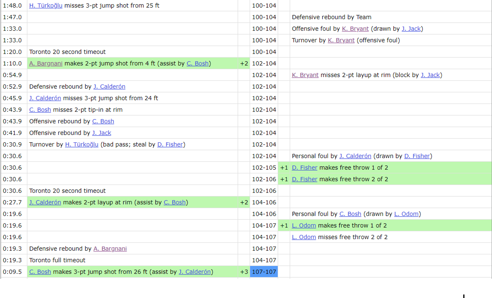Open A. Bargnani link in 0:19.3 defensive rebound
This screenshot has height=298, width=492.
pyautogui.click(x=110, y=249)
